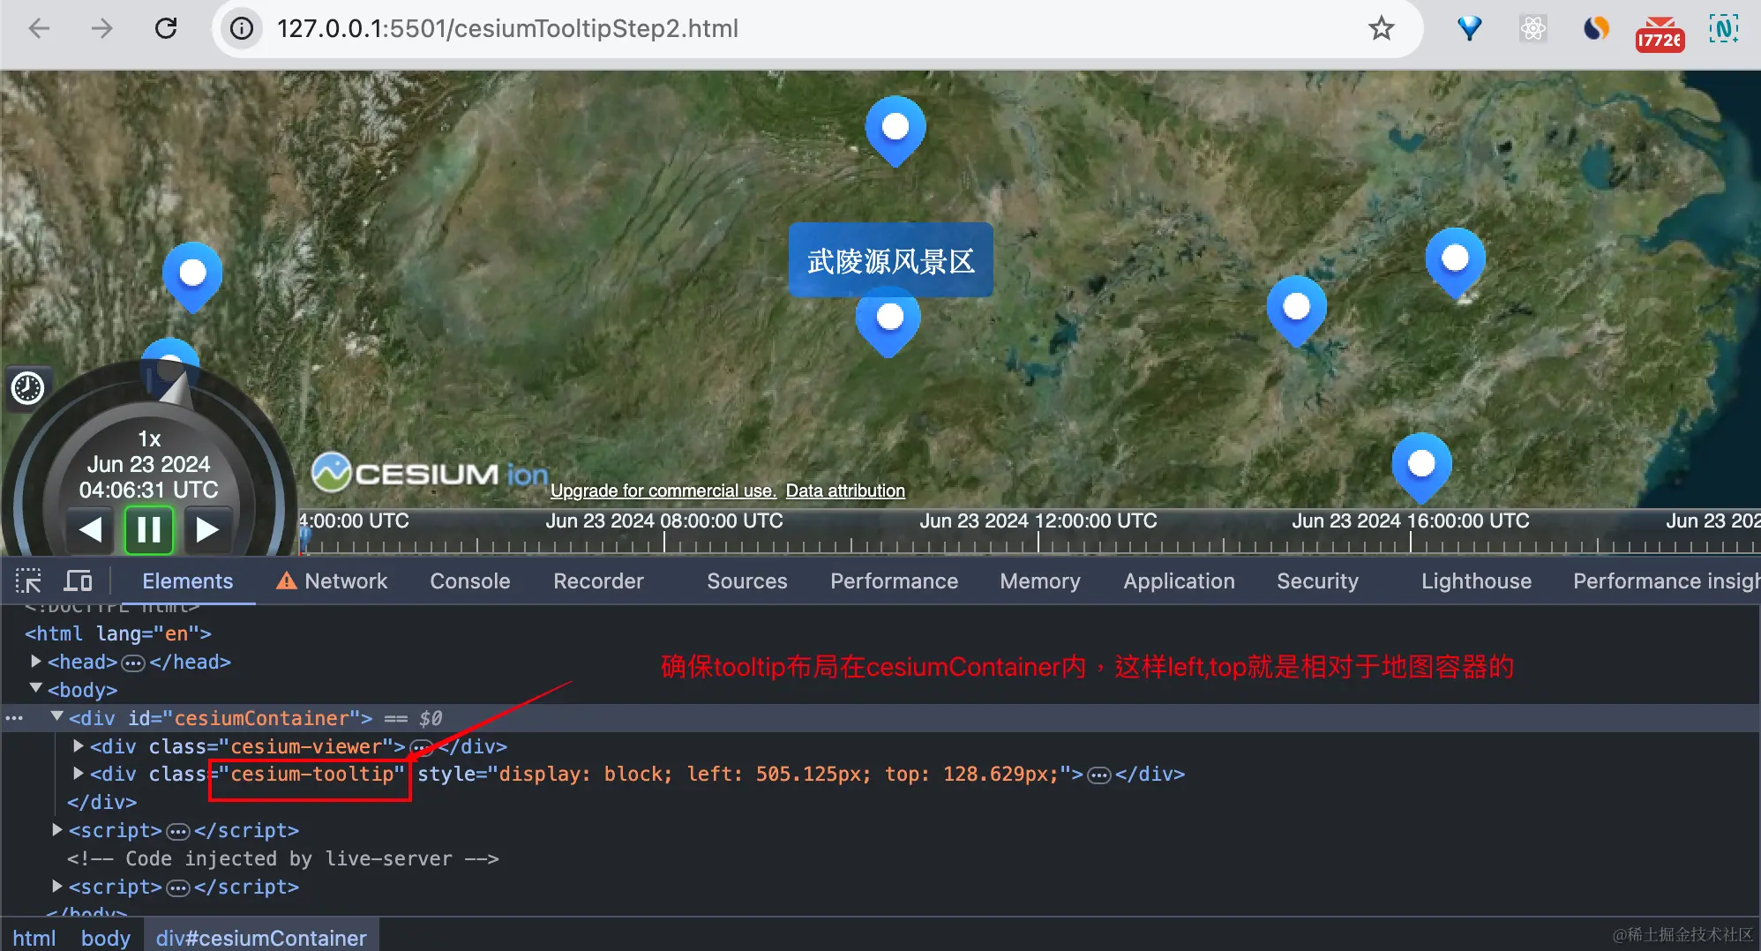The width and height of the screenshot is (1761, 951).
Task: Switch to the Recorder tab
Action: coord(598,580)
